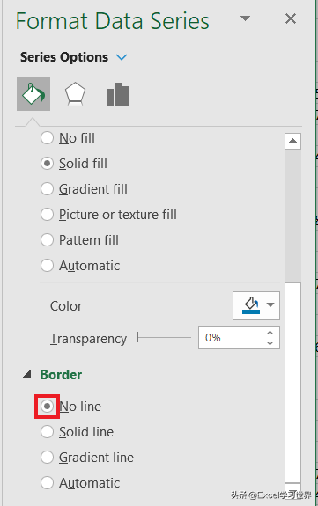The height and width of the screenshot is (506, 318).
Task: Click the Transparency label text
Action: (88, 339)
